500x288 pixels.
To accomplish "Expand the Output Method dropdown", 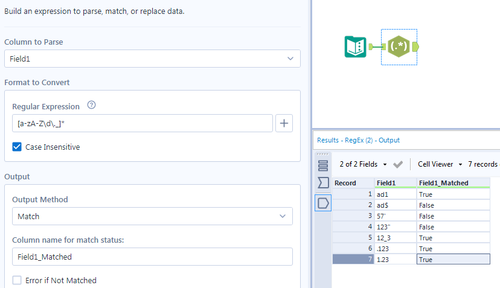I will (x=152, y=216).
